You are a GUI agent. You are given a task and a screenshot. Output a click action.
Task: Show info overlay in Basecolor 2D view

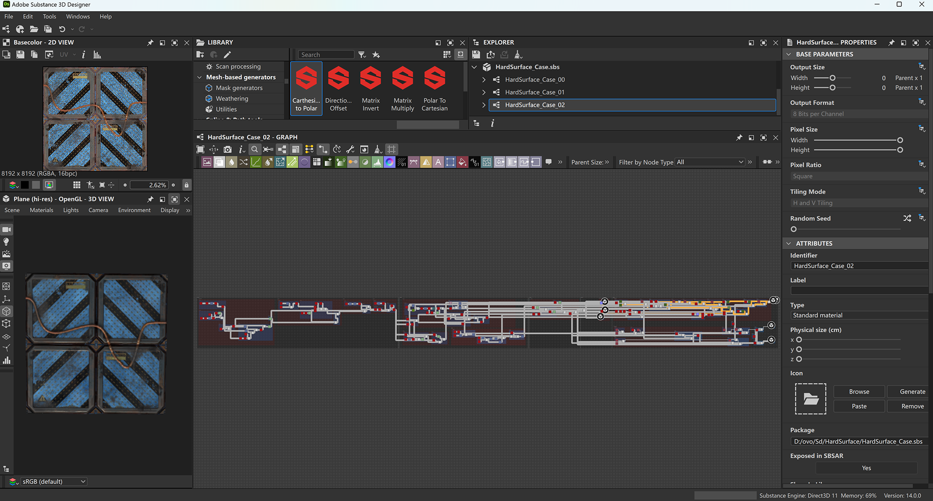[x=84, y=54]
